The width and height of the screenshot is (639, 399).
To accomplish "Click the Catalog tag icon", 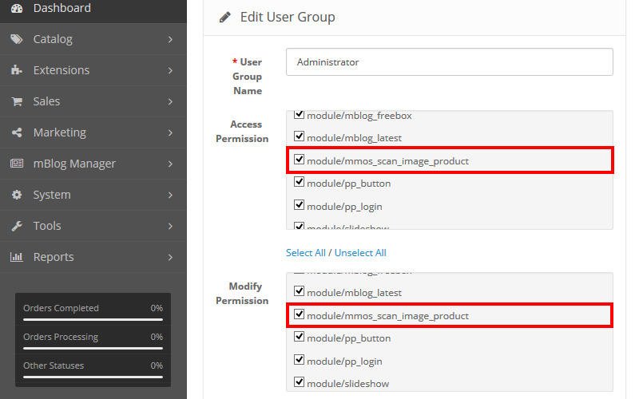I will coord(16,39).
